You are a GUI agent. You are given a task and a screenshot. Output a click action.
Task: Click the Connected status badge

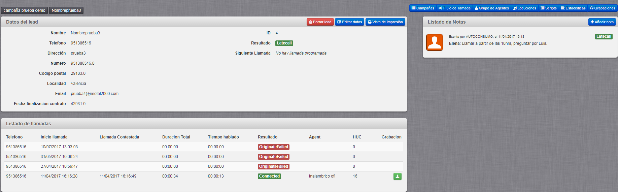269,176
